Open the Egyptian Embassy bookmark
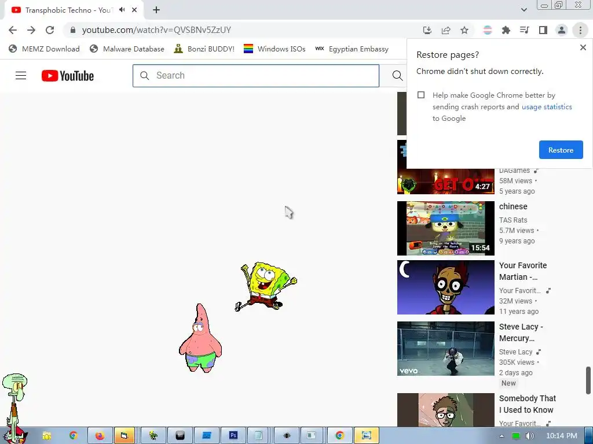Screen dimensions: 593x444 click(352, 49)
